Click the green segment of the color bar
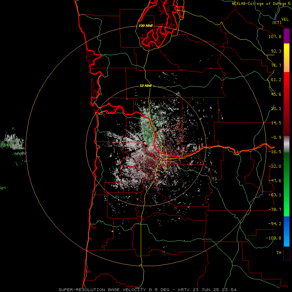Image resolution: width=292 pixels, height=292 pixels. [x=286, y=184]
